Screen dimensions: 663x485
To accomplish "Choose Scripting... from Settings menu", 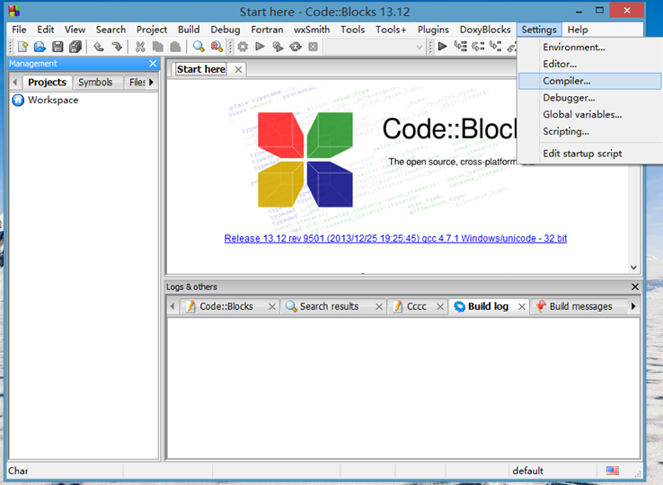I will click(590, 131).
